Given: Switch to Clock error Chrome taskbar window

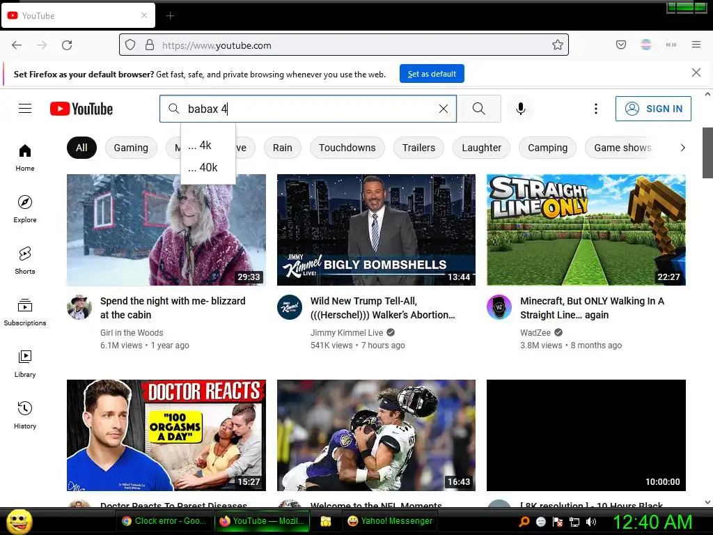Looking at the screenshot, I should [x=164, y=521].
